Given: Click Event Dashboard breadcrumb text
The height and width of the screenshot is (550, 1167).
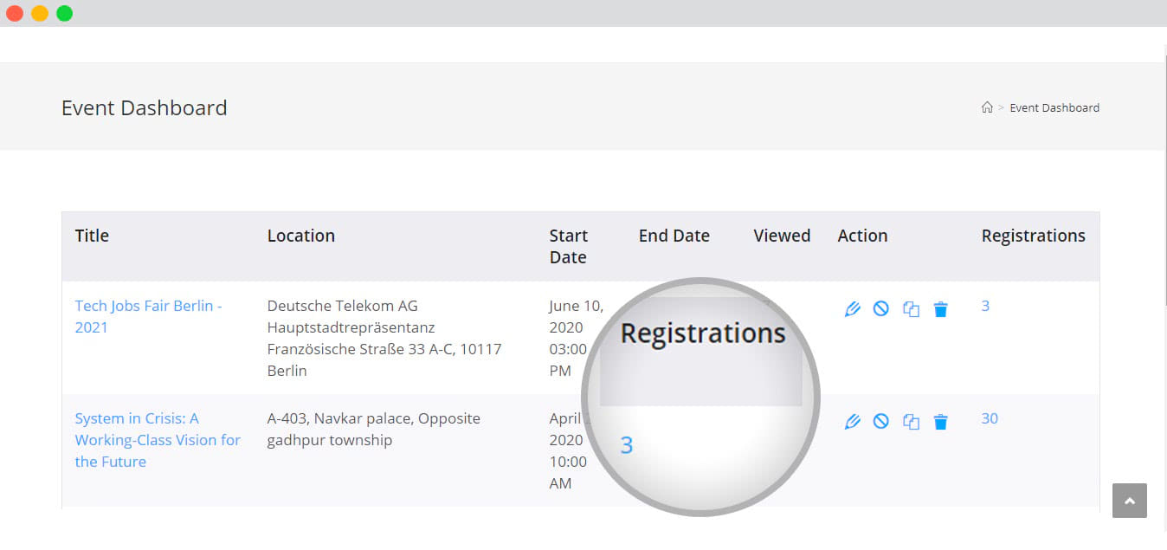Looking at the screenshot, I should tap(1054, 107).
